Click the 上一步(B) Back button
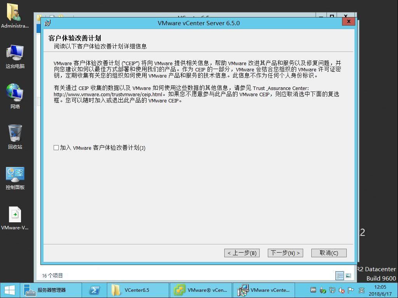The width and height of the screenshot is (398, 298). (x=242, y=253)
